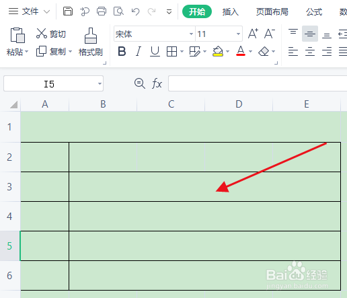Viewport: 347px width, 298px height.
Task: Expand draw border dropdown arrow
Action: [x=204, y=52]
